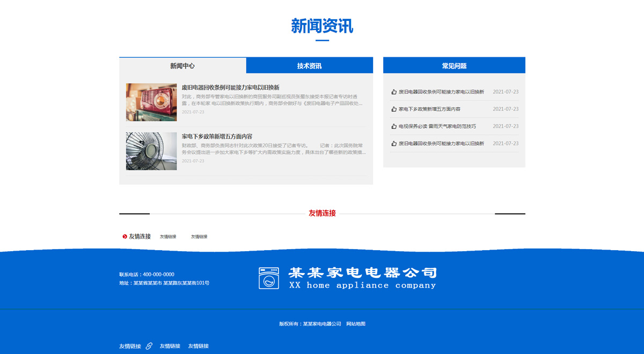Open the 新闻中心 tab
Viewport: 644px width, 354px height.
coord(182,66)
